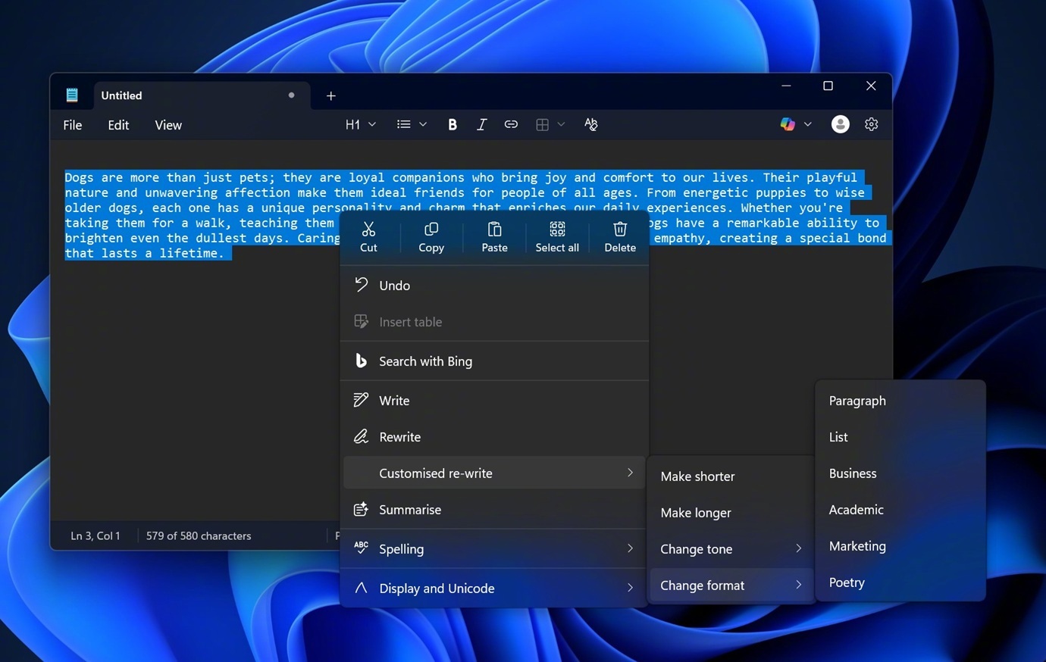The width and height of the screenshot is (1046, 662).
Task: Open a new tab with the plus button
Action: (330, 95)
